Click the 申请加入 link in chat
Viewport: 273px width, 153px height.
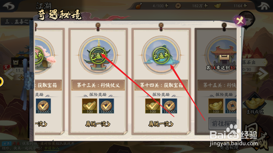pos(52,148)
